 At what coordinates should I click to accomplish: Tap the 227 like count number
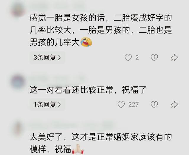133,105
